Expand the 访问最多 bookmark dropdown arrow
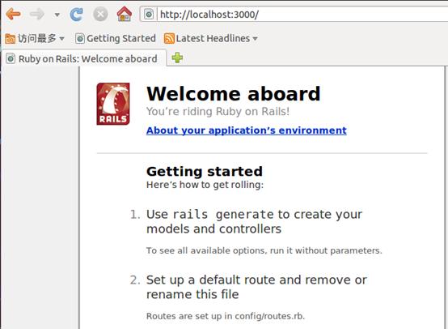Image resolution: width=448 pixels, height=329 pixels. [61, 38]
